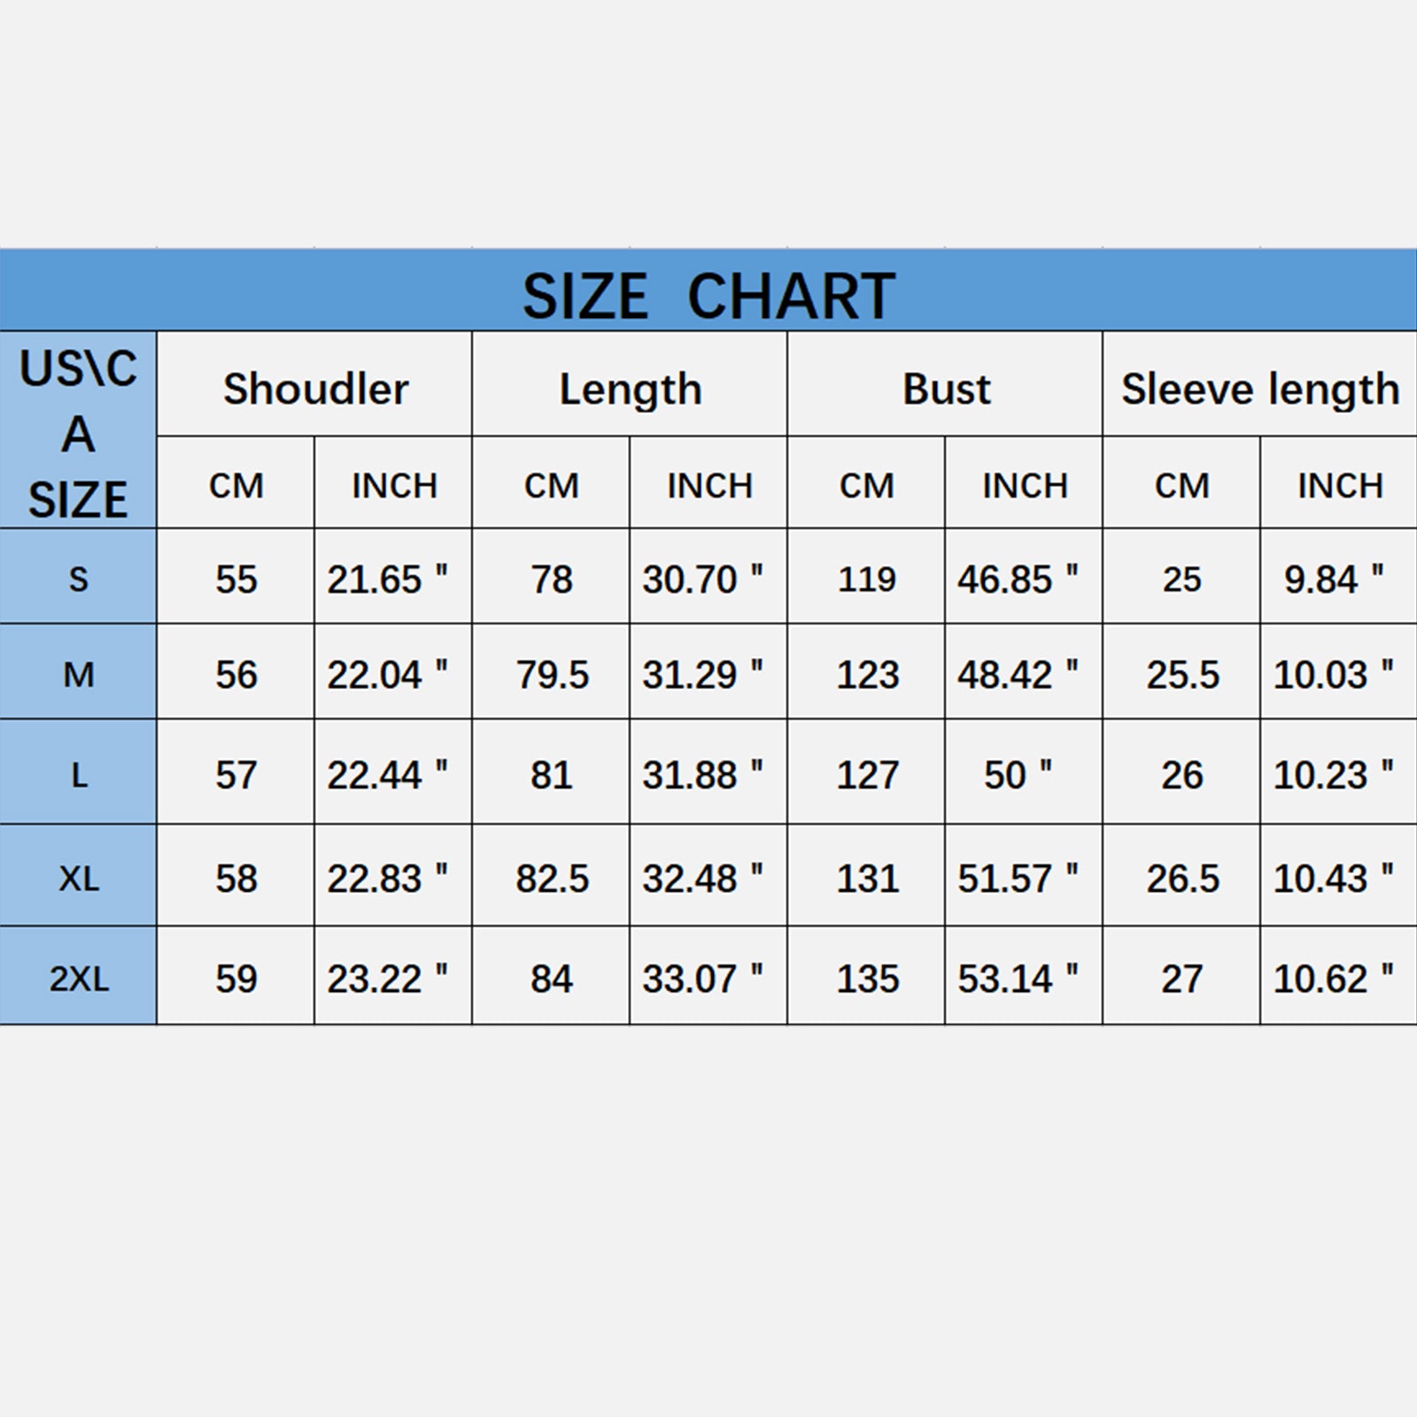The height and width of the screenshot is (1417, 1417).
Task: Click the SIZE CHART title banner
Action: (x=708, y=295)
